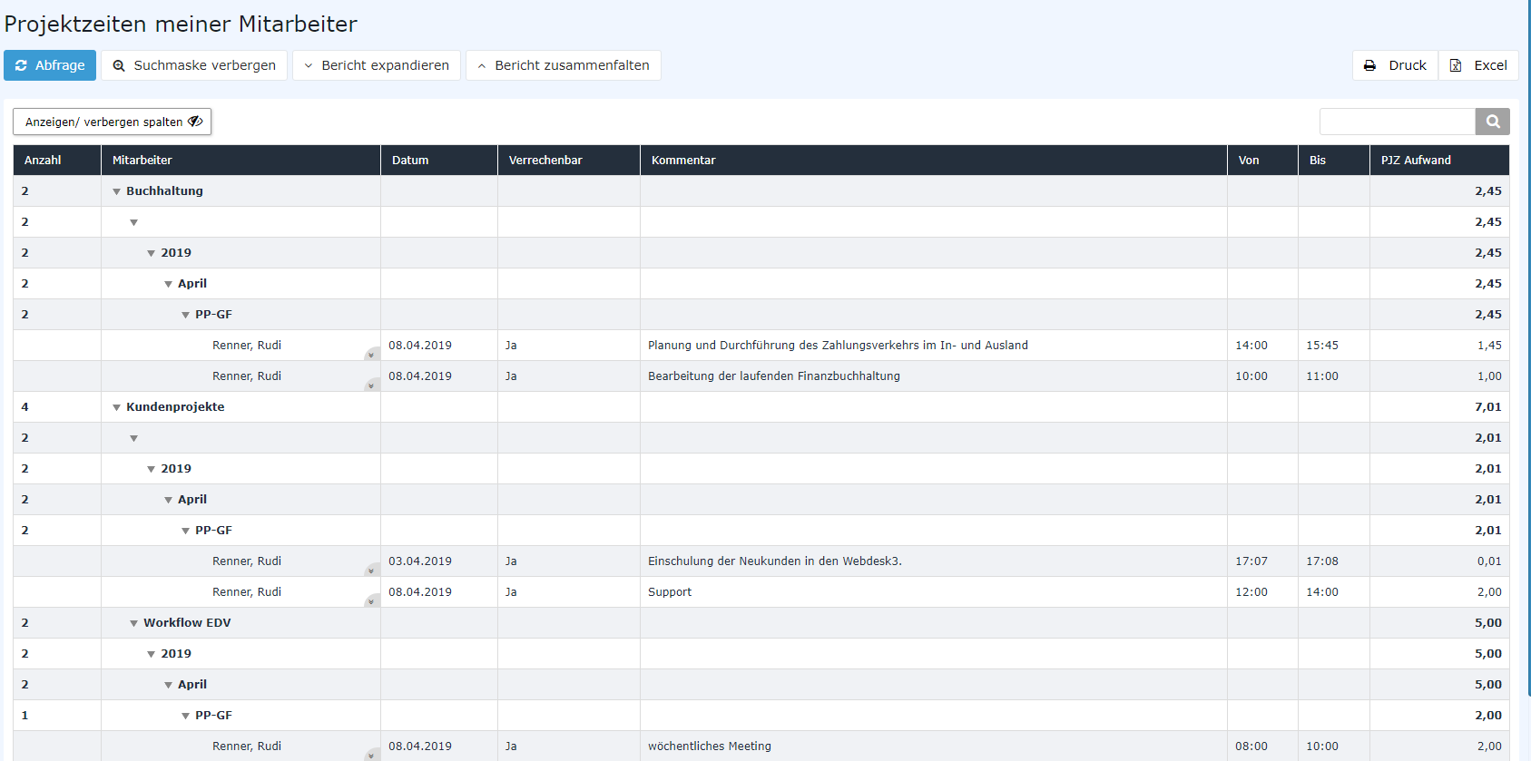Click Von time 08:00 in Meeting row

point(1251,746)
